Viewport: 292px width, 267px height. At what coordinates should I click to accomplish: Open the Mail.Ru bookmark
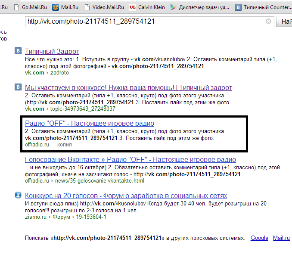tap(65, 7)
